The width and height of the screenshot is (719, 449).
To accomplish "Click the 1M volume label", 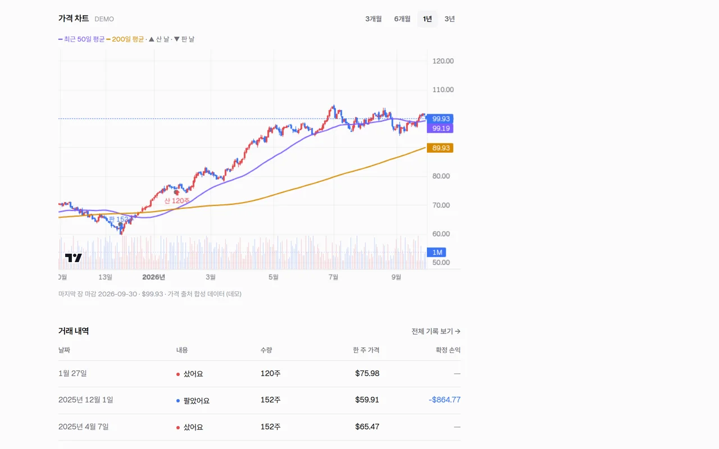I will click(437, 253).
